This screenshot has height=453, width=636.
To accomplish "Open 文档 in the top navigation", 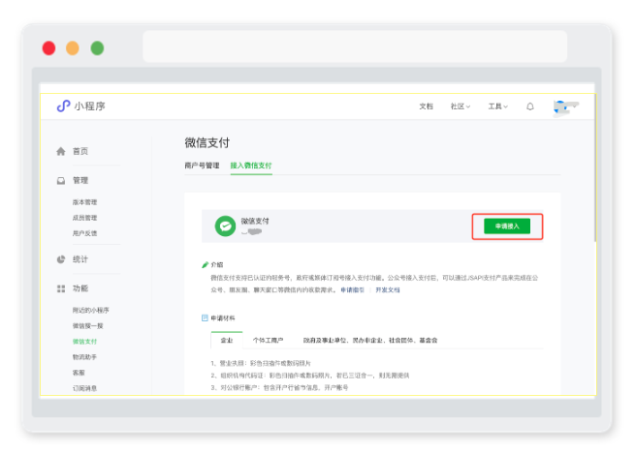I will (x=426, y=106).
